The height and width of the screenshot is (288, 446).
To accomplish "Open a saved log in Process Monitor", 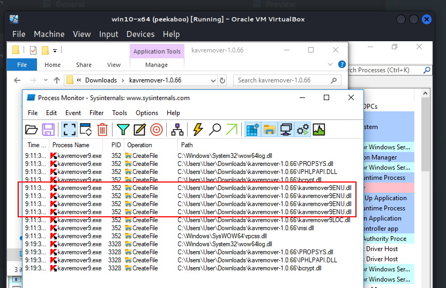I will click(x=31, y=130).
